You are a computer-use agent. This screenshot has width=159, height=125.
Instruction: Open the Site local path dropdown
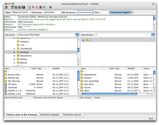tap(77, 35)
